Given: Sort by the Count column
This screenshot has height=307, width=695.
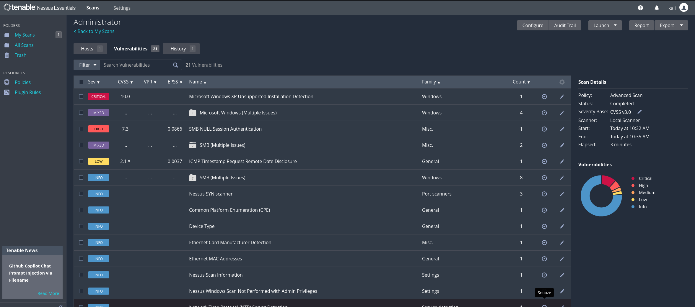Looking at the screenshot, I should point(521,82).
